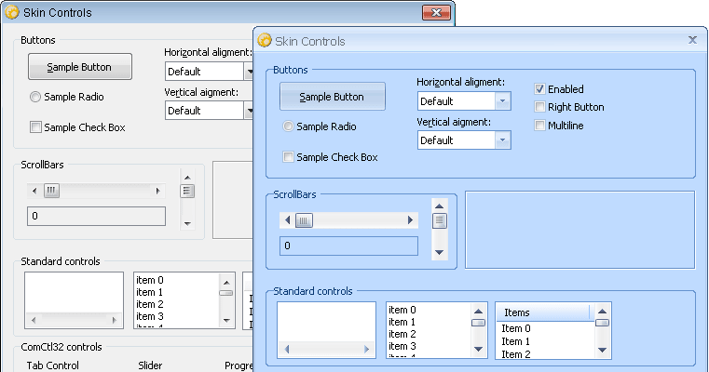This screenshot has height=372, width=709.
Task: Open the Horizontal alignment dropdown in the blue window
Action: [502, 101]
